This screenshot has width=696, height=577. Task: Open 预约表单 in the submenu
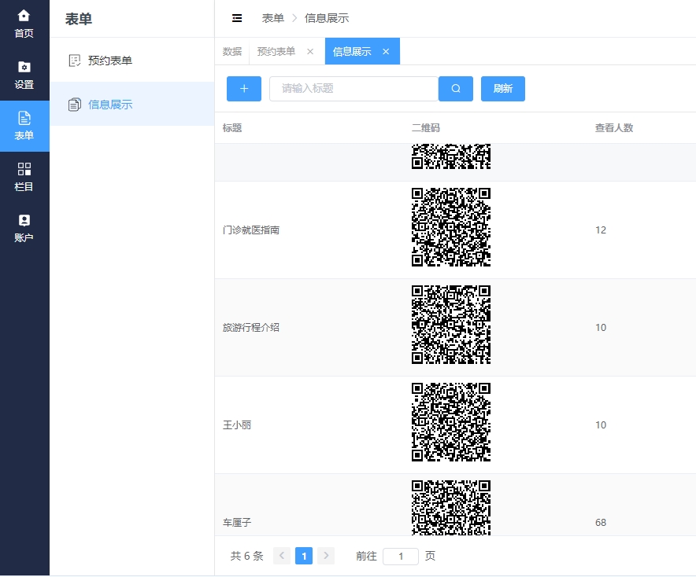[110, 61]
